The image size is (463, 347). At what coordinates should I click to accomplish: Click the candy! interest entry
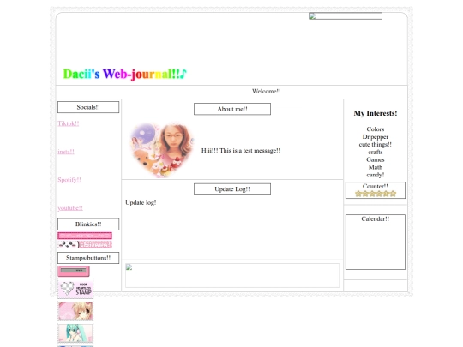[x=376, y=175]
